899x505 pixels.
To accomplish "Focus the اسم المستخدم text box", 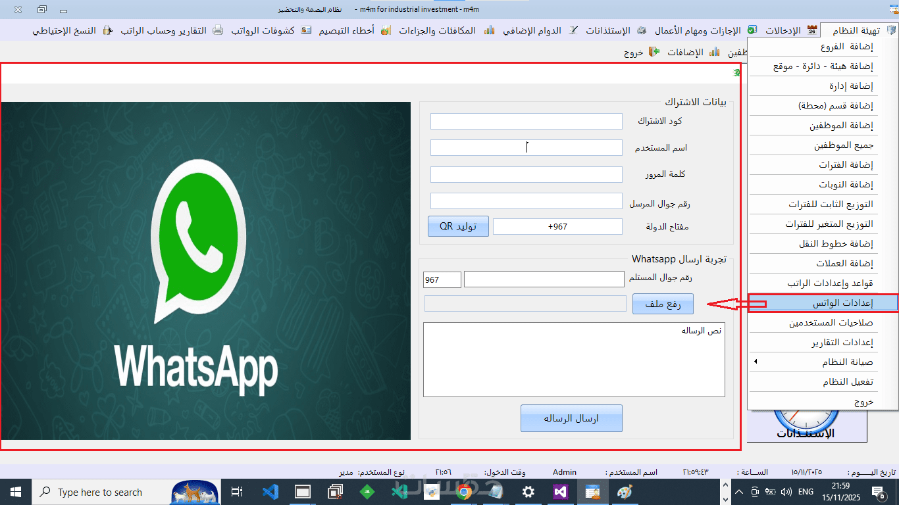I will pyautogui.click(x=526, y=147).
